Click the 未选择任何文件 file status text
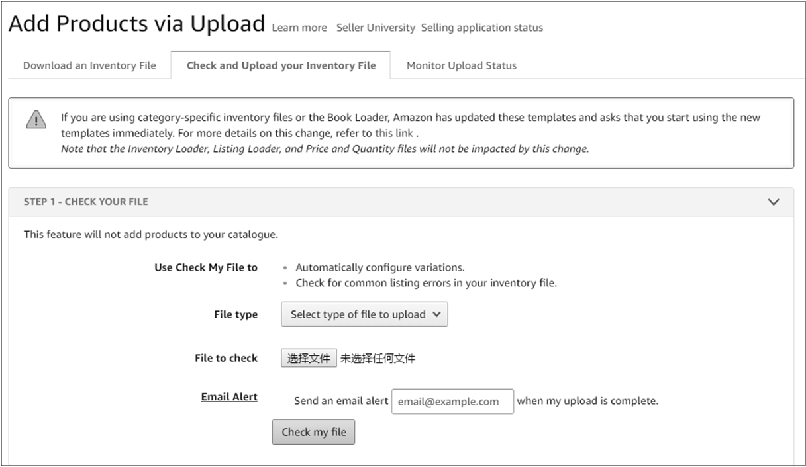The width and height of the screenshot is (806, 467). point(378,359)
